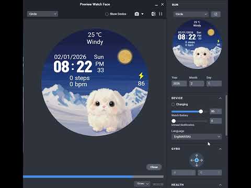Toggle always-on display mode icon
The image size is (251, 188).
point(153,14)
